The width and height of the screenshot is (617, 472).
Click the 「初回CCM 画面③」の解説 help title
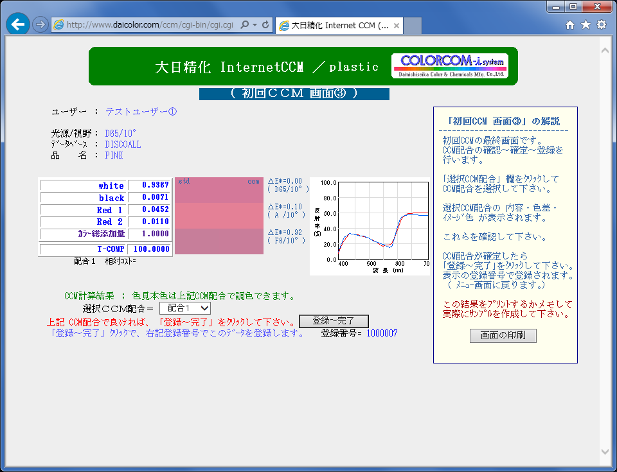503,121
